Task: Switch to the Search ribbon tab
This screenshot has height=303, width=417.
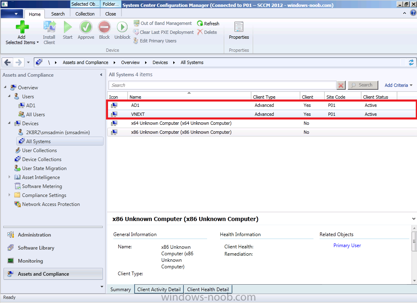Action: [x=58, y=14]
